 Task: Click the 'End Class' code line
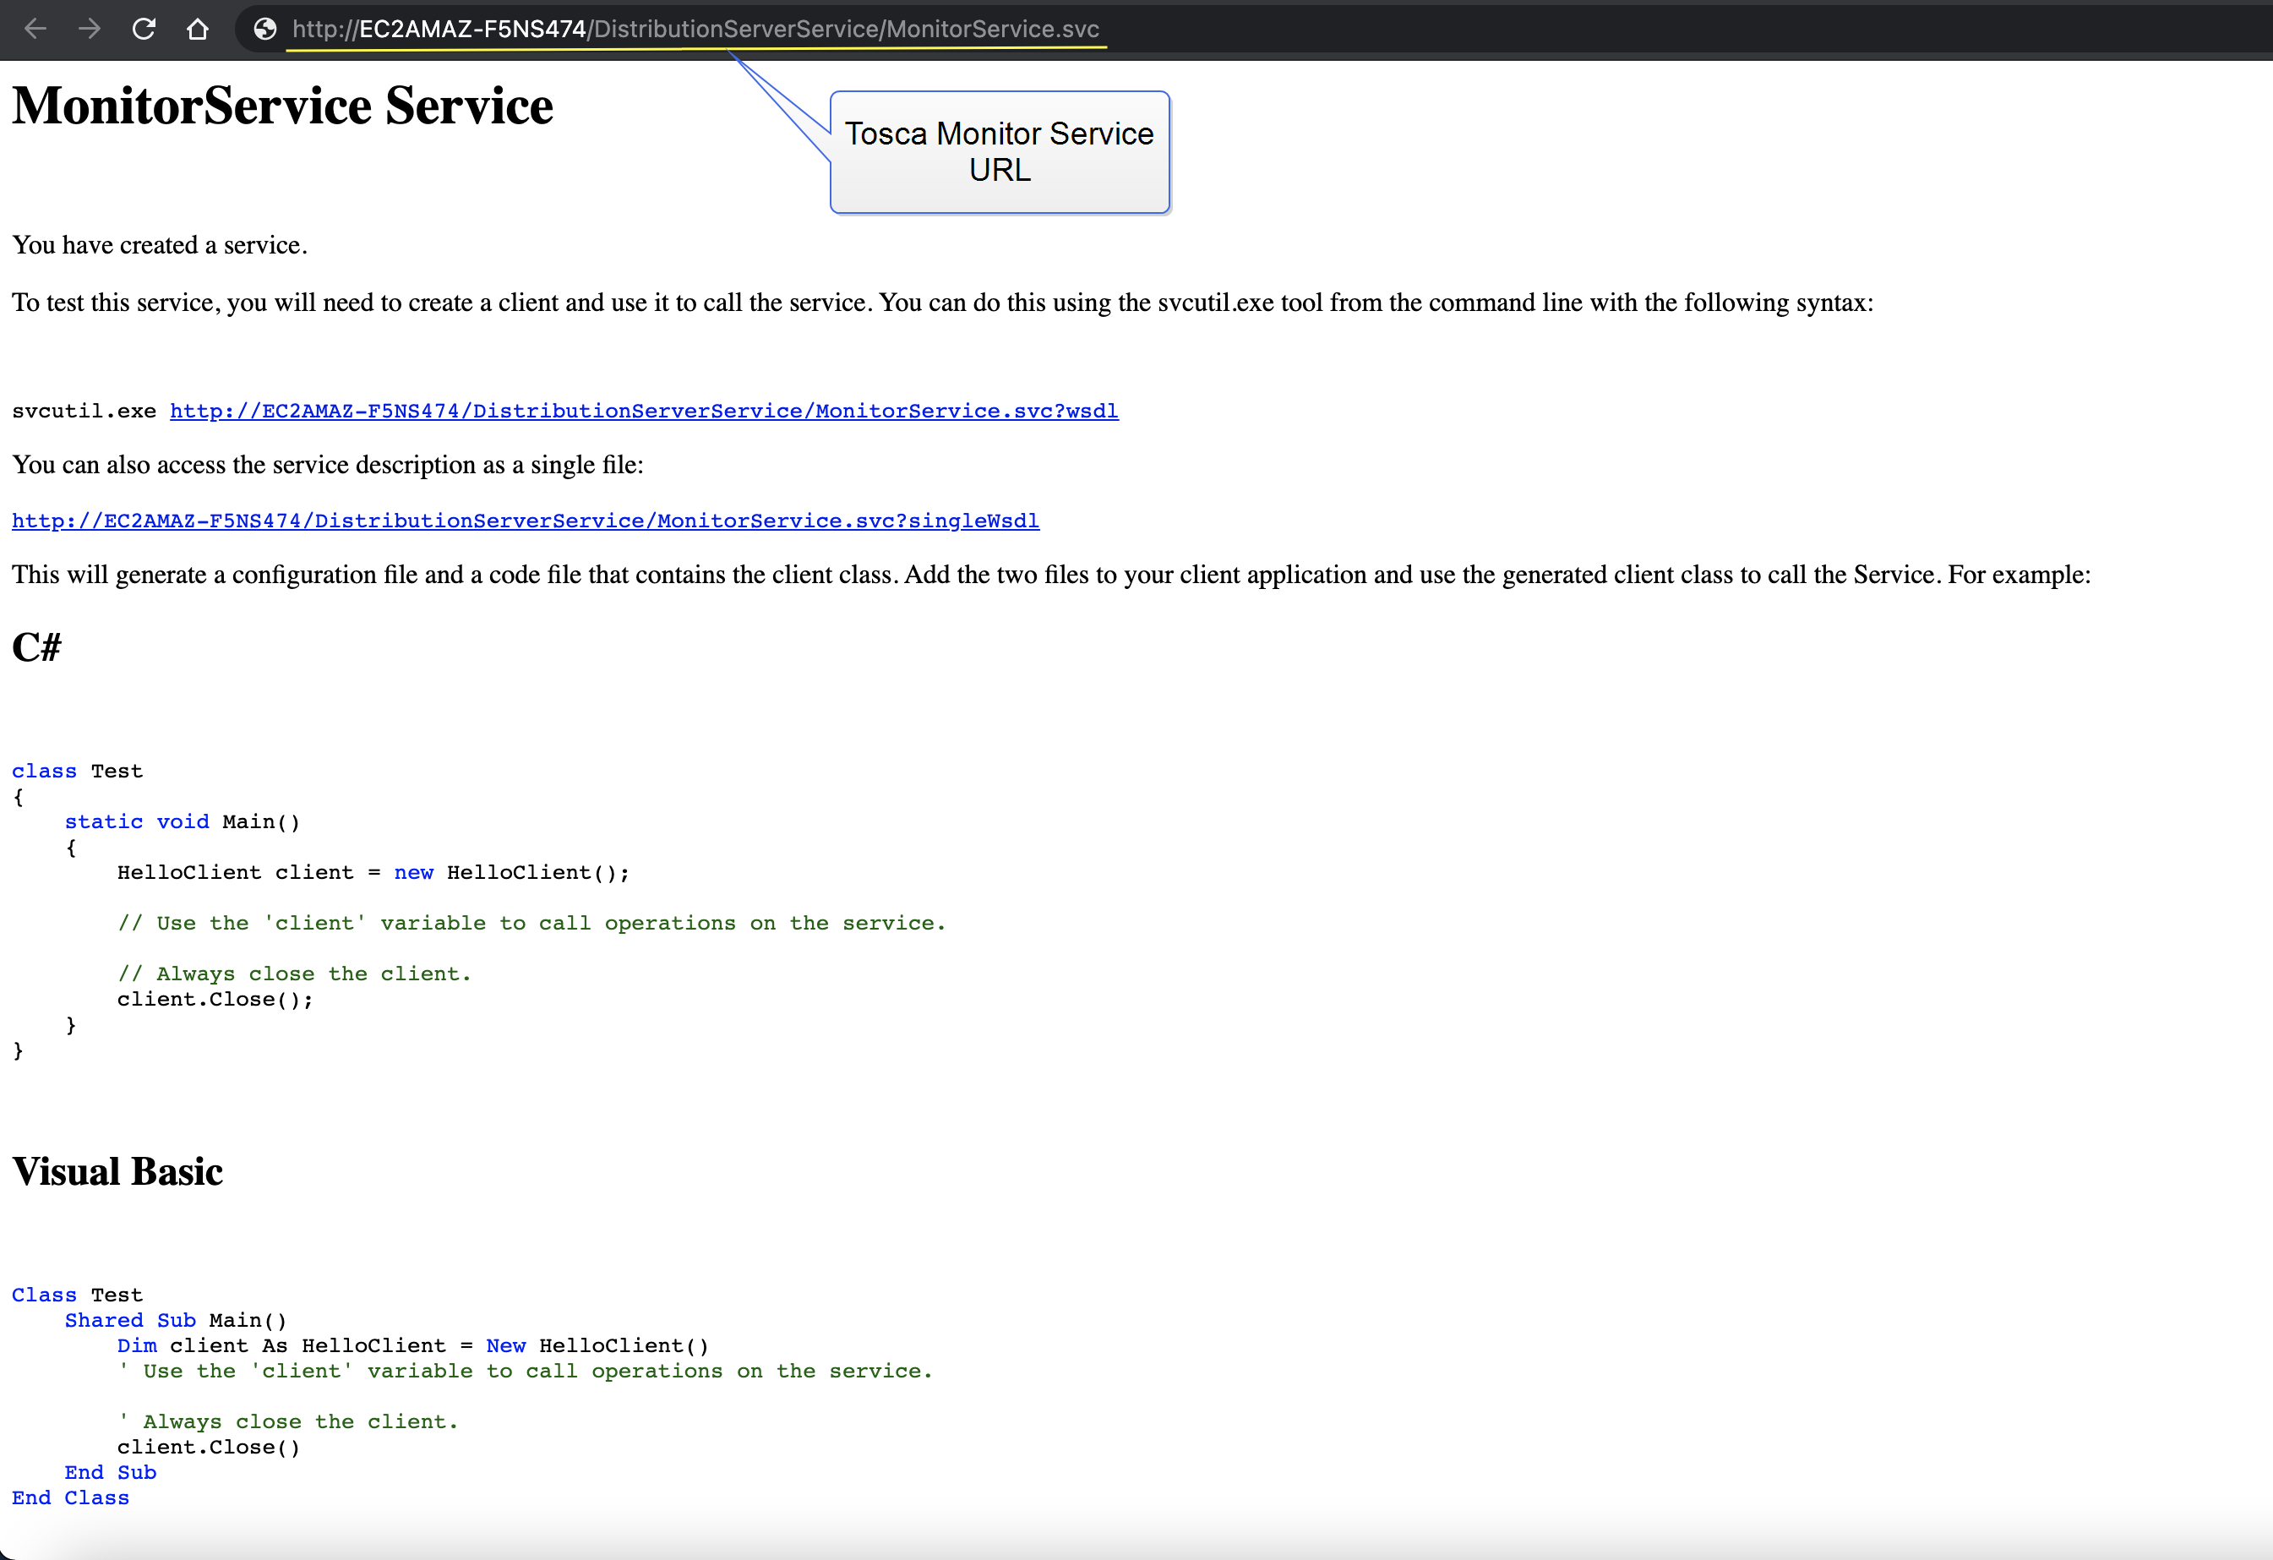point(70,1498)
